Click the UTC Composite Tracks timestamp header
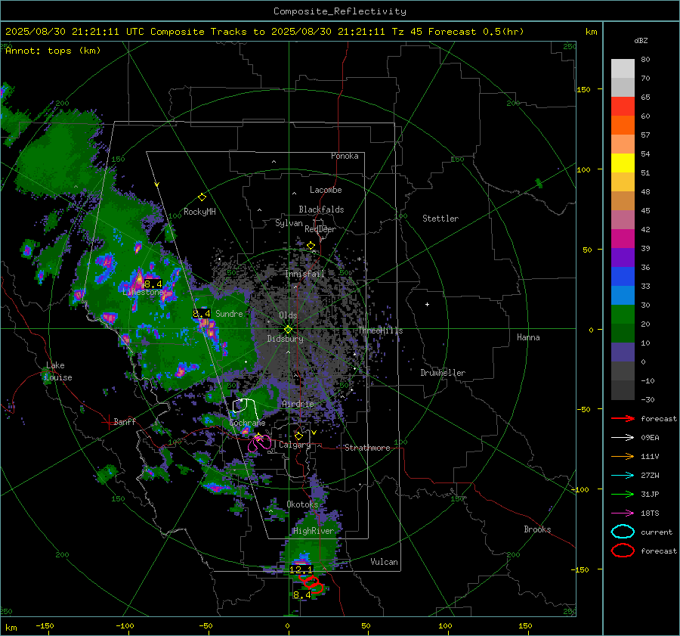Screen dimensions: 680x636 click(264, 32)
